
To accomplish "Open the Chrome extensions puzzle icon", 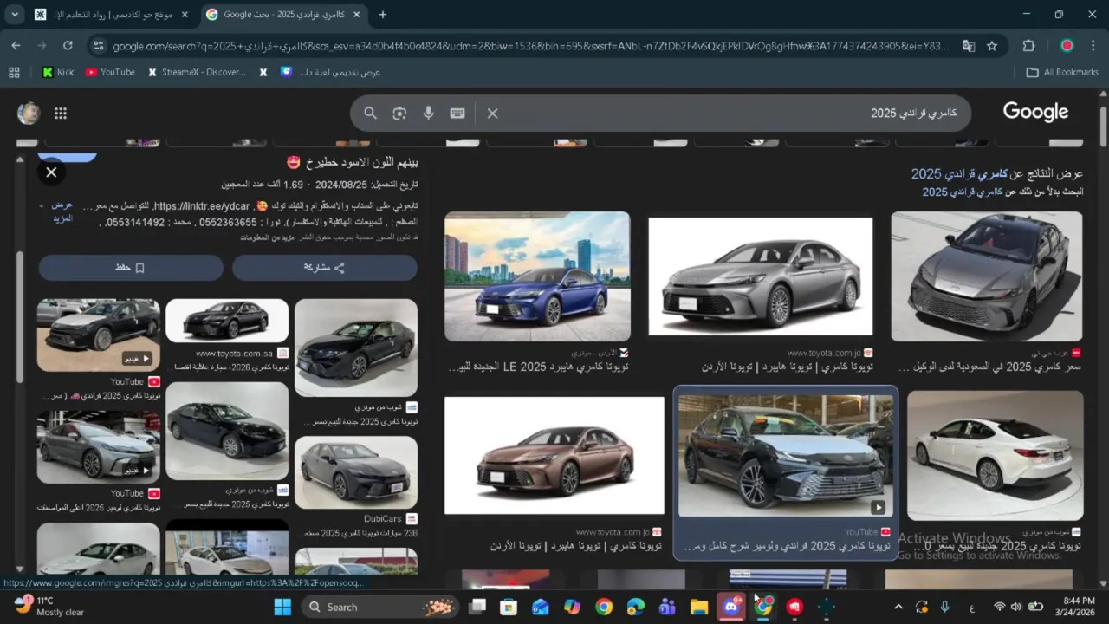I will click(1028, 46).
